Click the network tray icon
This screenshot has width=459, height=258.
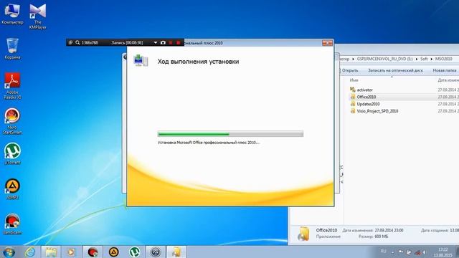click(x=417, y=252)
